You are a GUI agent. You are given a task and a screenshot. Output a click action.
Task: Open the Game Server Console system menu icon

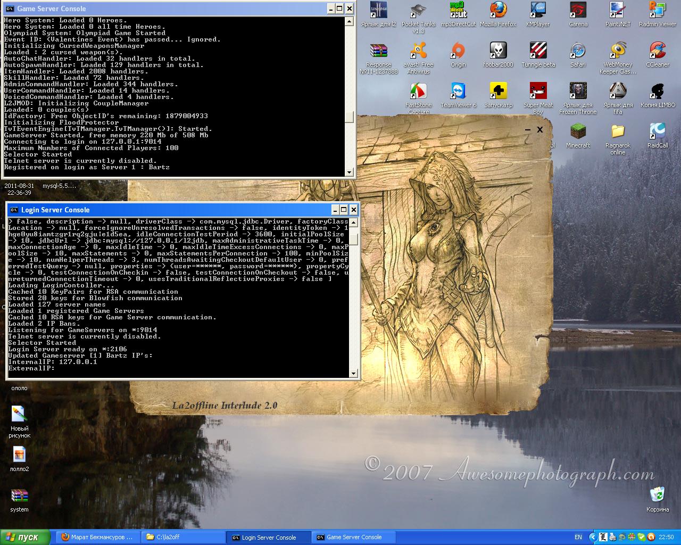(x=10, y=9)
